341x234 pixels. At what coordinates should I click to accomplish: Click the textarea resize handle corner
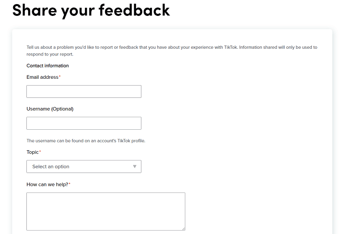(x=183, y=229)
